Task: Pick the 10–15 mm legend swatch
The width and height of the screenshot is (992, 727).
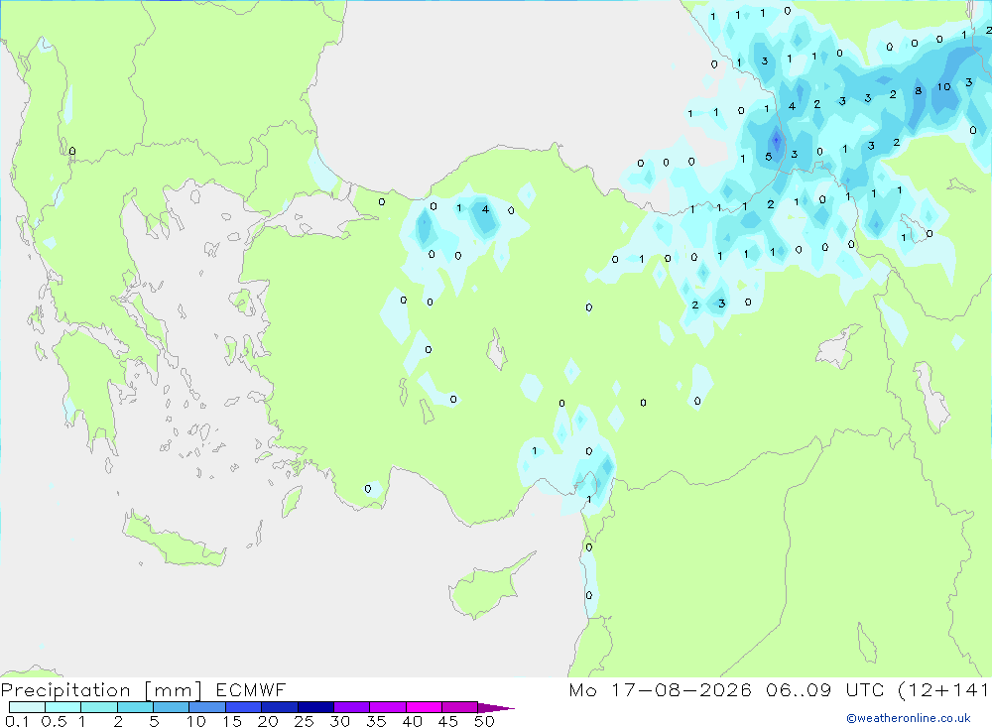Action: (x=207, y=707)
